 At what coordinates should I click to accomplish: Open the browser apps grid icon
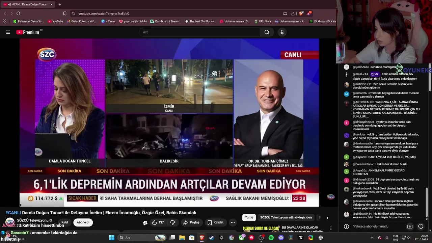click(x=4, y=21)
